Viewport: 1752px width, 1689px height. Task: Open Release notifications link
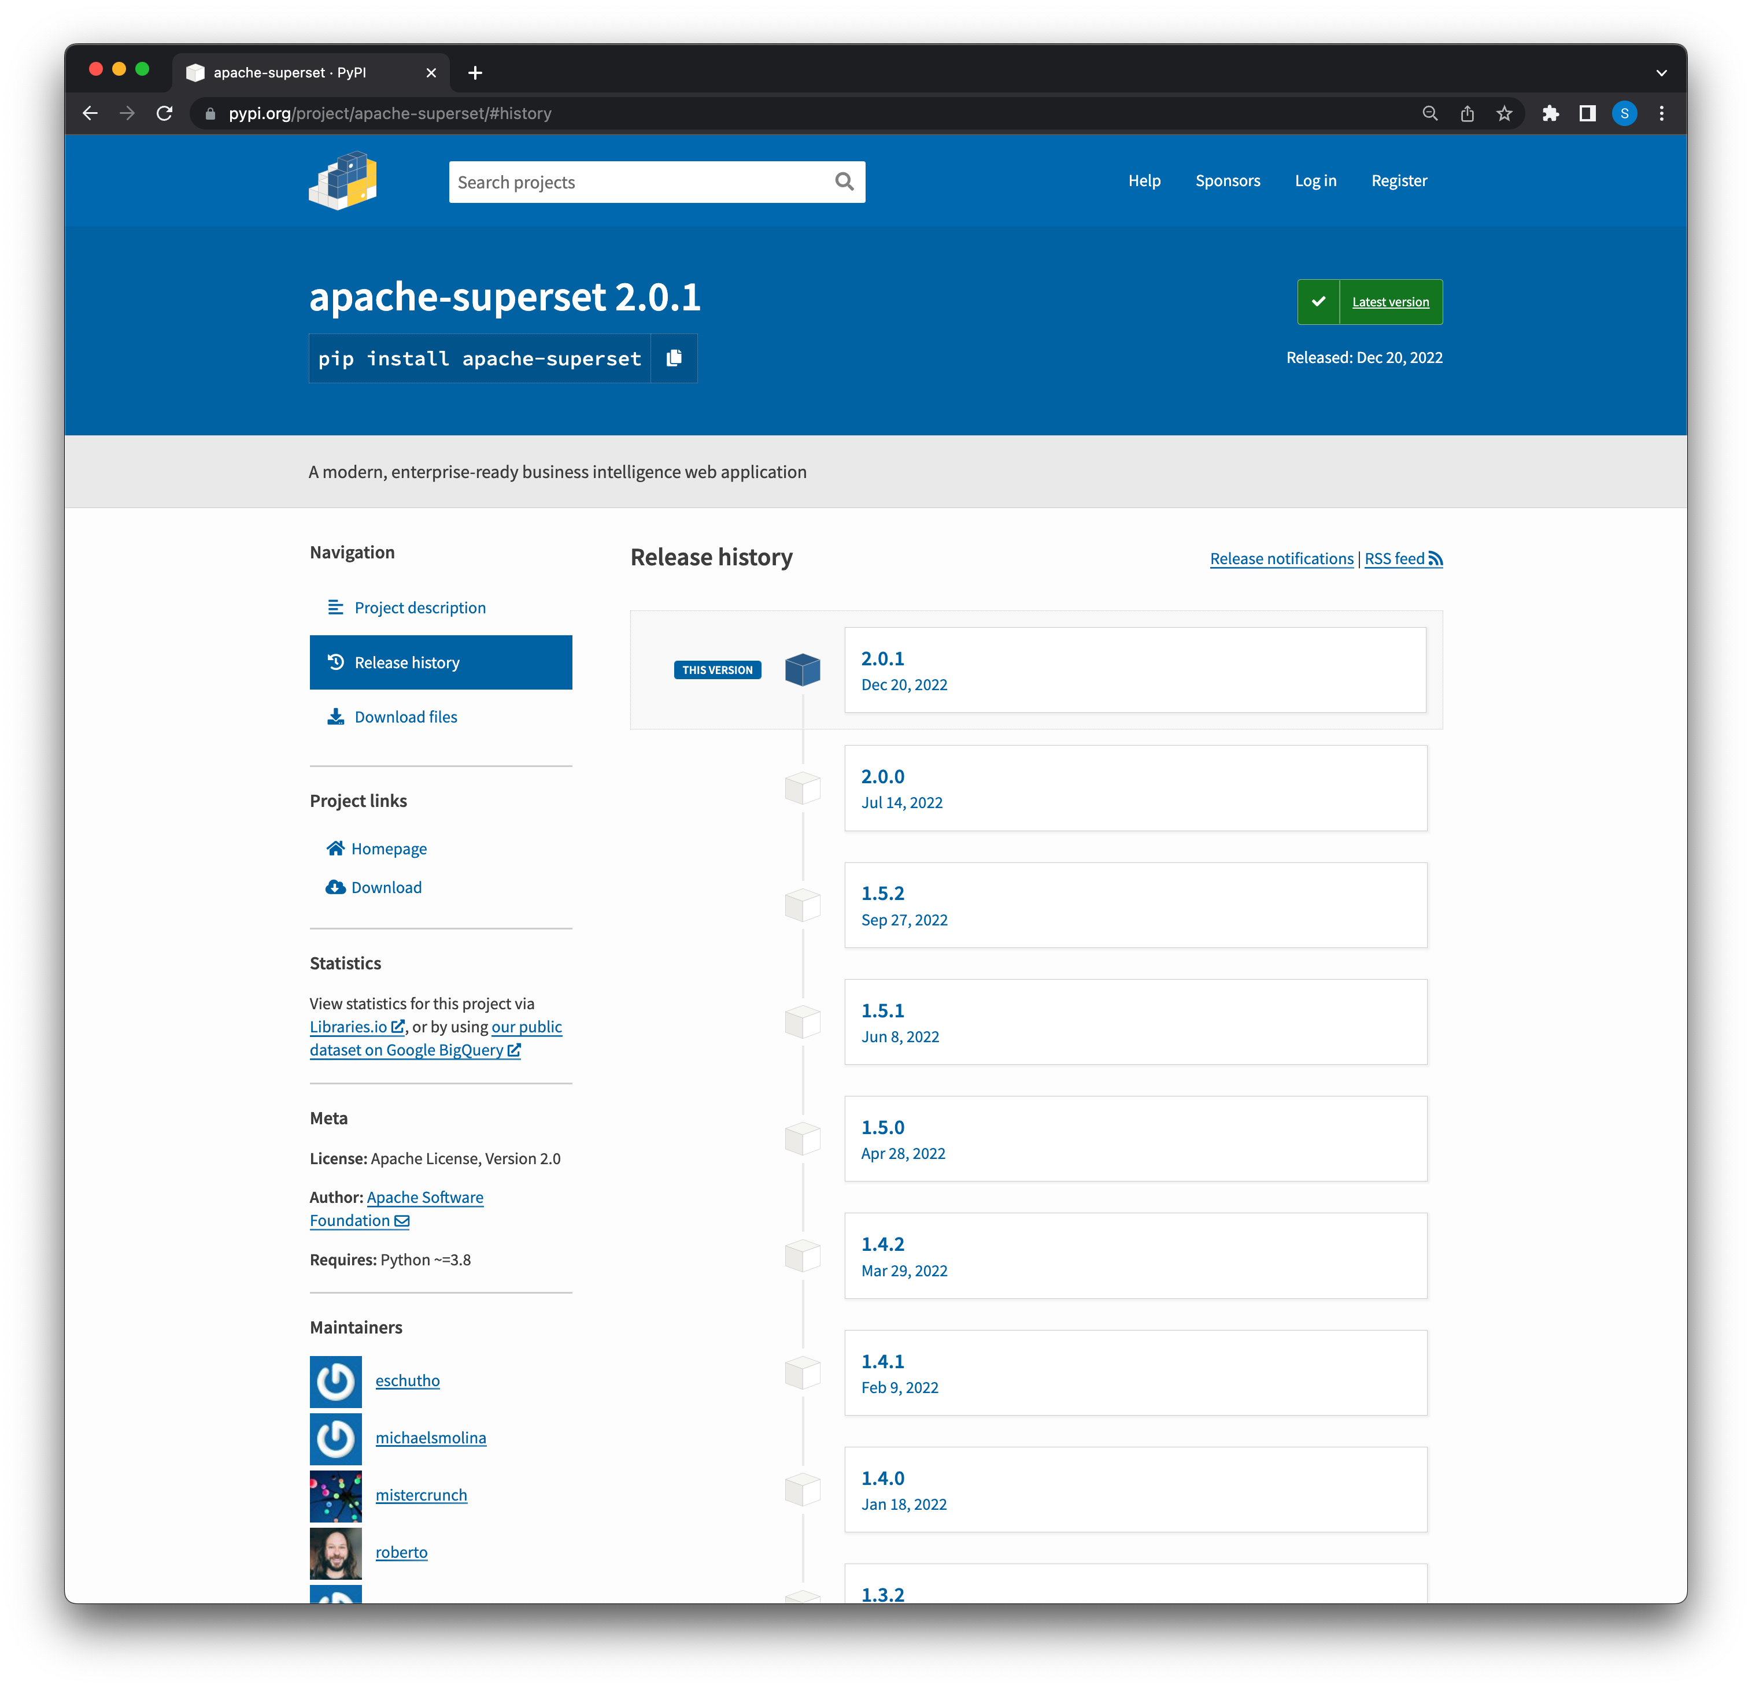tap(1281, 558)
